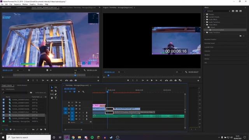Click the timeline playhead marker

pyautogui.click(x=107, y=92)
